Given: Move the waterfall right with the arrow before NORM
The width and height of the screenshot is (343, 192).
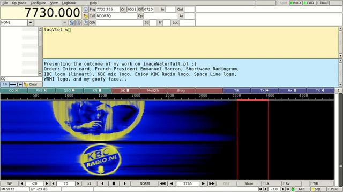Looking at the screenshot, I should click(125, 183).
